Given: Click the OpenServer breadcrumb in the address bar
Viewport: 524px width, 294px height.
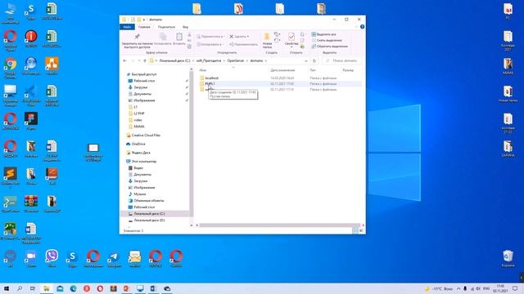Looking at the screenshot, I should point(236,60).
